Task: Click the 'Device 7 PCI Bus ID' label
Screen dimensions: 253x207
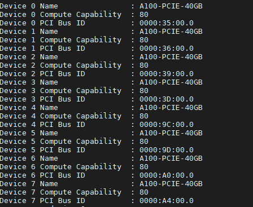Action: click(x=42, y=201)
